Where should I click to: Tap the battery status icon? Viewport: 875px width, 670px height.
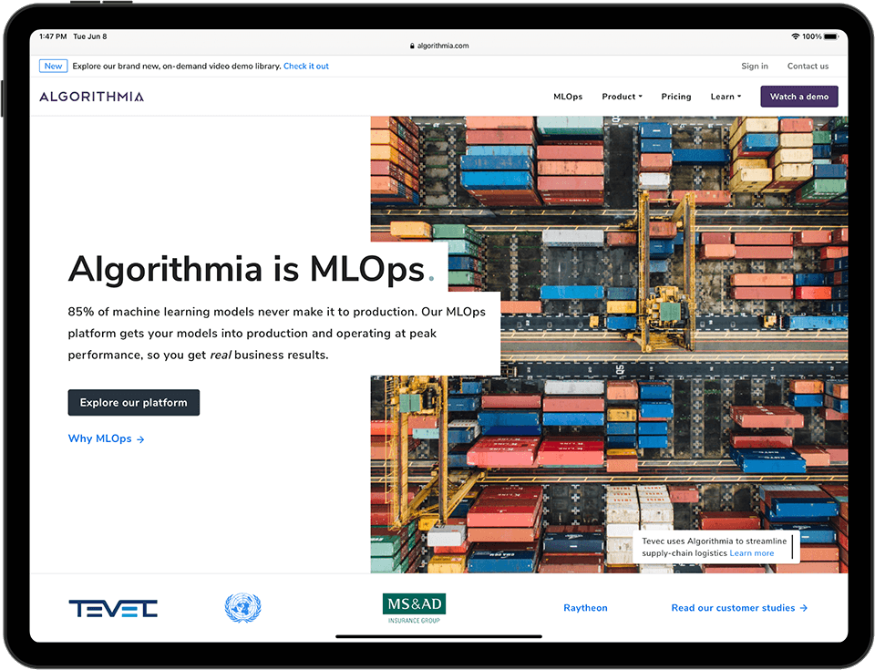coord(831,36)
